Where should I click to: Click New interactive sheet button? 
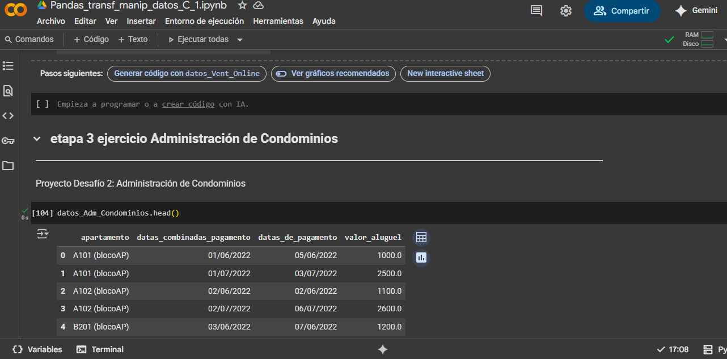point(445,74)
